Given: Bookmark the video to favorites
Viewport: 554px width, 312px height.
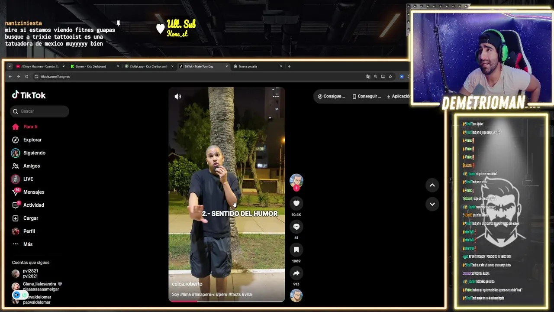Looking at the screenshot, I should (296, 250).
